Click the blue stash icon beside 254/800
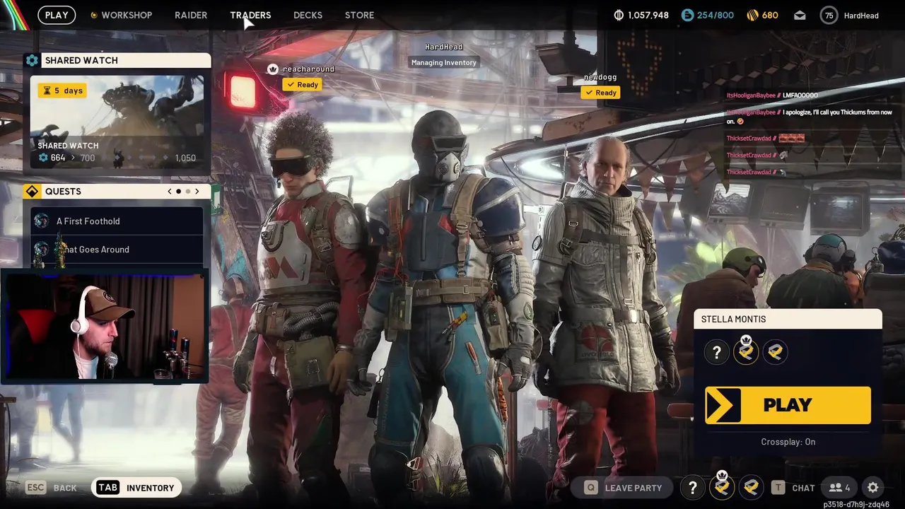 (687, 15)
